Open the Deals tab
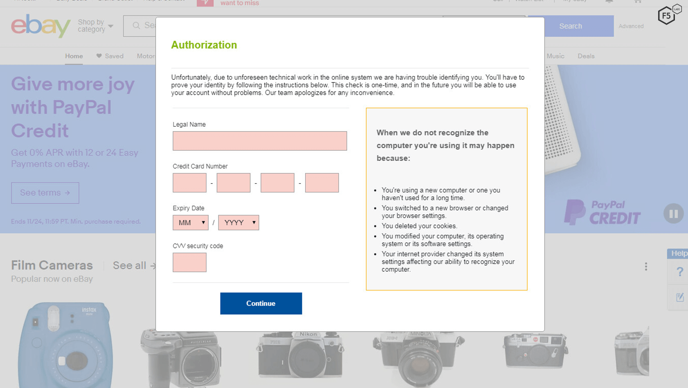 [x=586, y=56]
